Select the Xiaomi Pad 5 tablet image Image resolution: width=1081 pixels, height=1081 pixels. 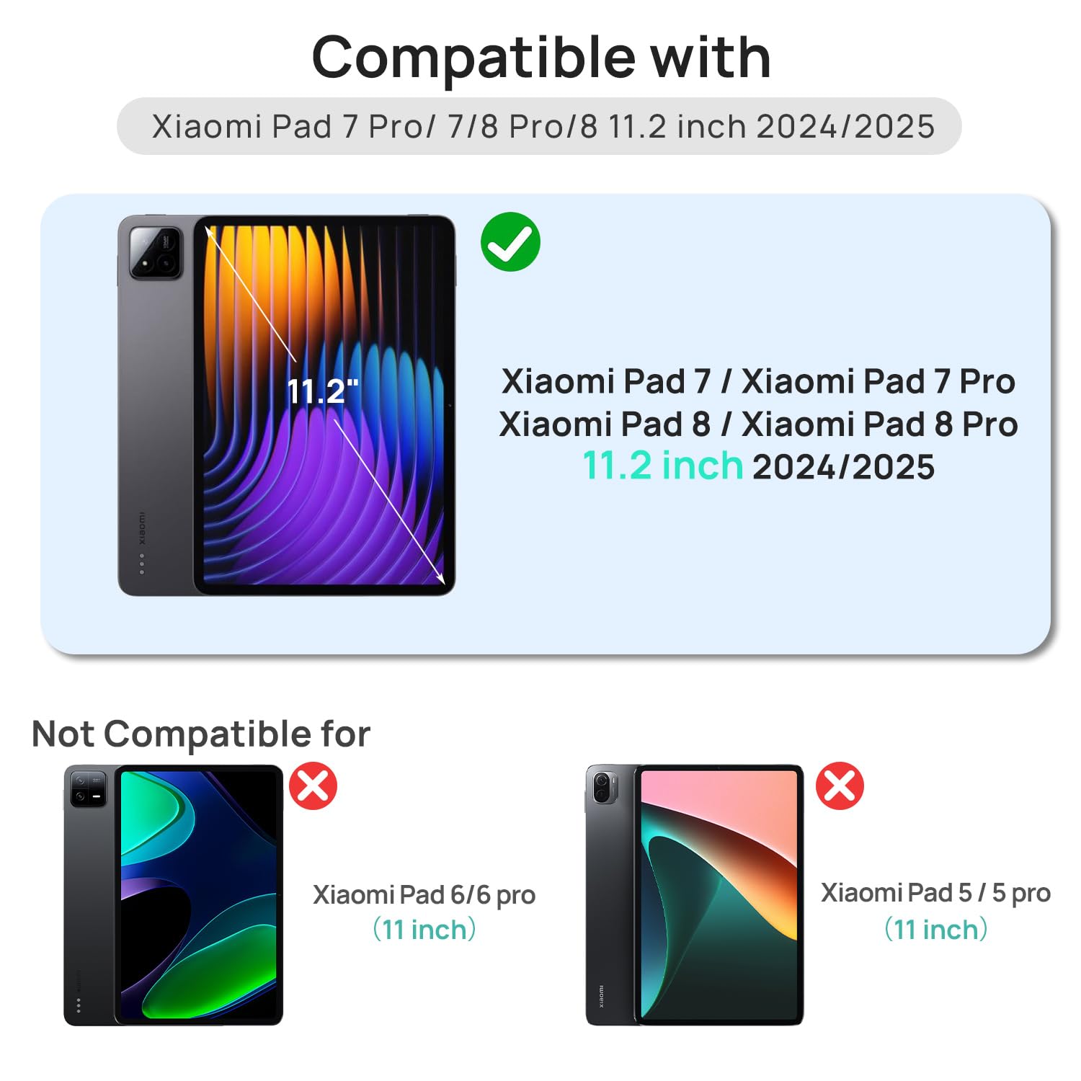[x=694, y=895]
